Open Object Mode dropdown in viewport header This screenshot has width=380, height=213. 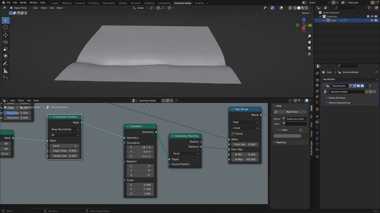pos(20,8)
